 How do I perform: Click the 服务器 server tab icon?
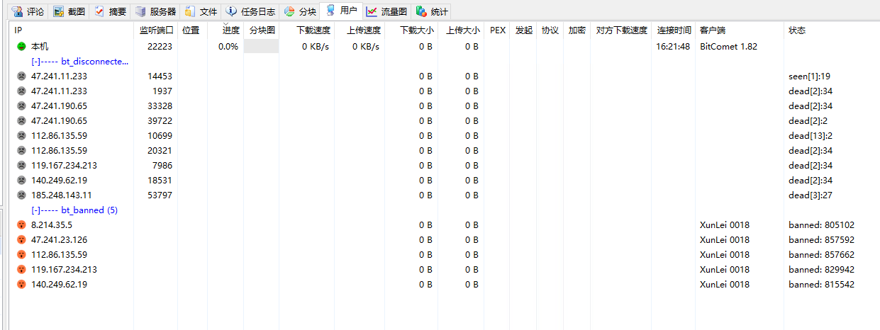[141, 11]
